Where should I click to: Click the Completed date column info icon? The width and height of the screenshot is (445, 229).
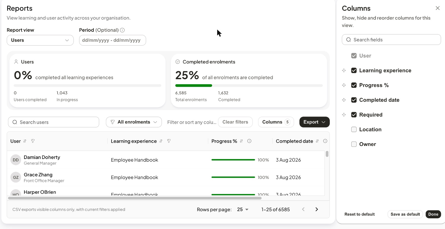pyautogui.click(x=325, y=141)
